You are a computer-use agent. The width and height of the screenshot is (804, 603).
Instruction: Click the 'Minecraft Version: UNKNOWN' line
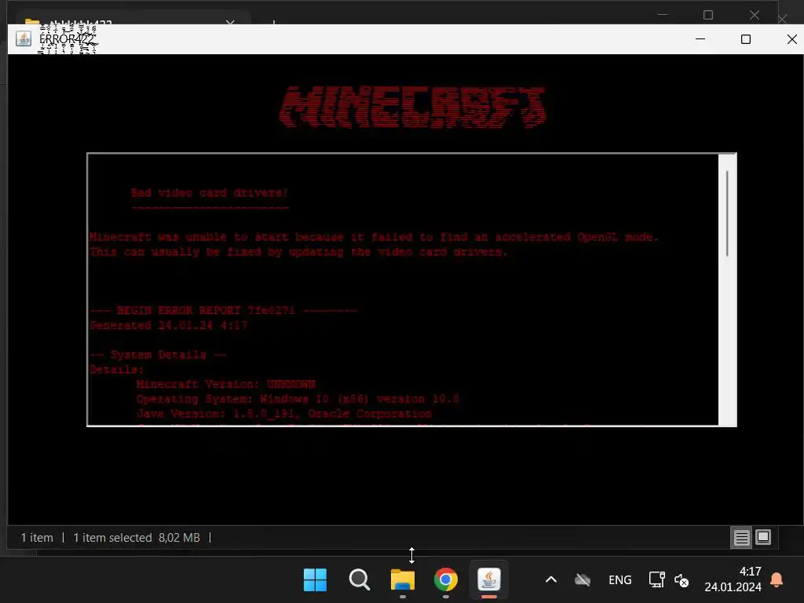click(x=225, y=385)
